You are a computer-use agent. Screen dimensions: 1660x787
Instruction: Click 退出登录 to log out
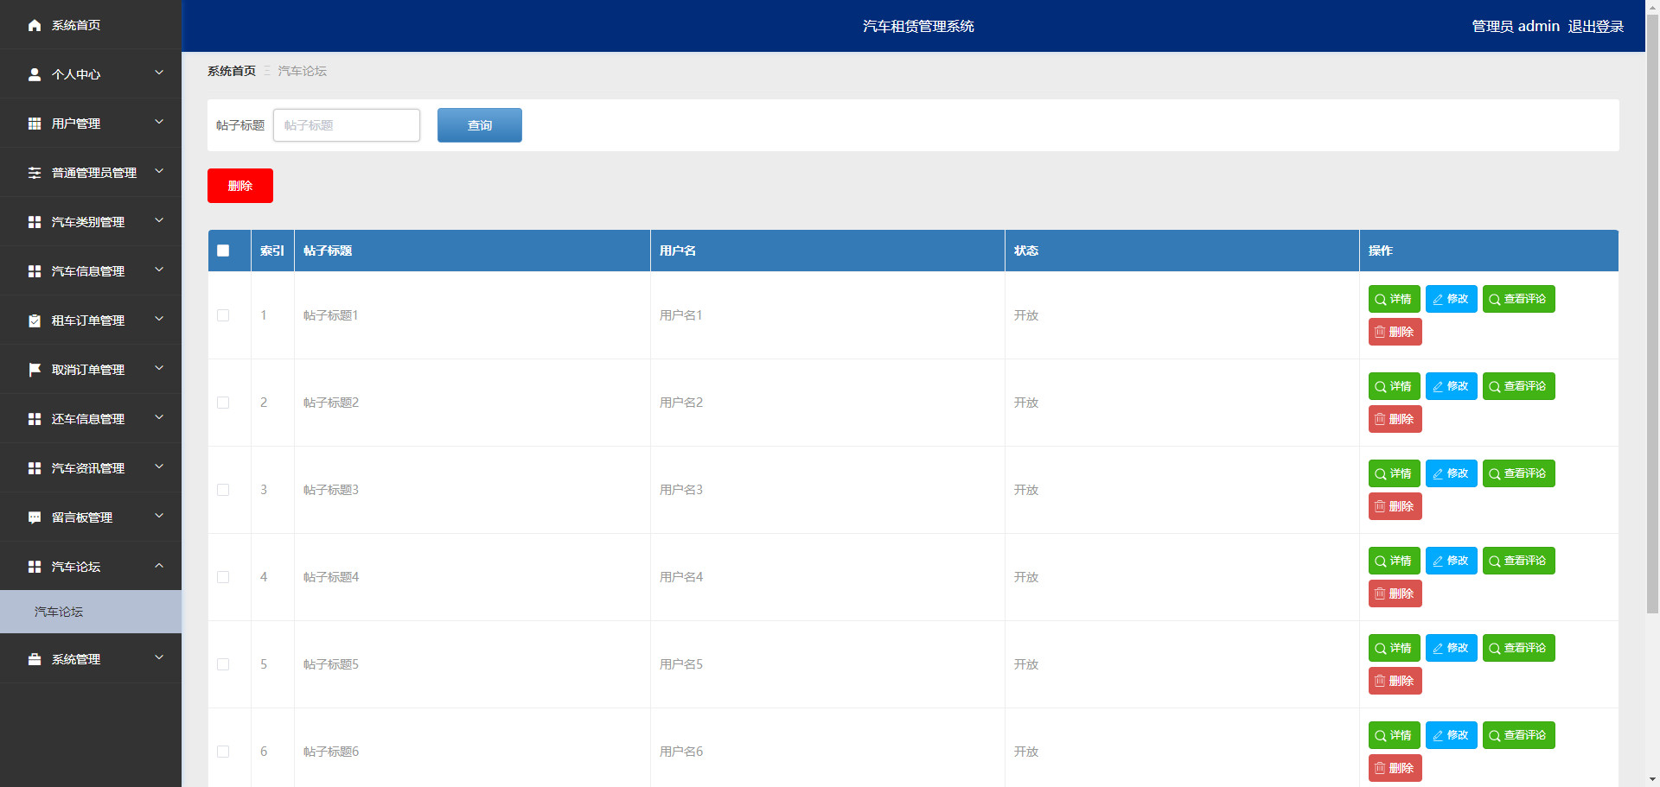coord(1595,26)
